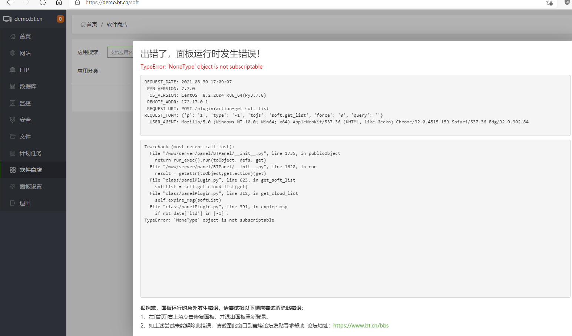572x336 pixels.
Task: Click the red TypeError message line
Action: [201, 67]
